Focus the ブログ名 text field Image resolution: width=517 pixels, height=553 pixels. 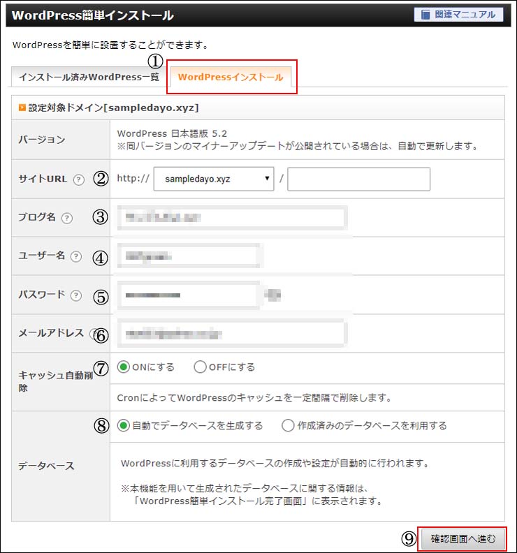coord(232,218)
